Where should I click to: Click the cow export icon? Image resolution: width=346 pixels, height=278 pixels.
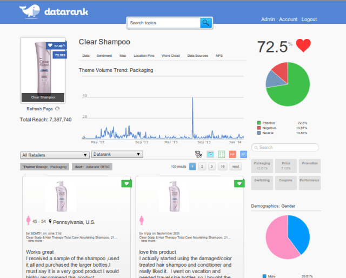[198, 154]
